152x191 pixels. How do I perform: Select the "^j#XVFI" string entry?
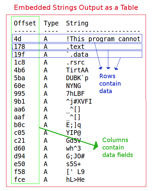coord(79,102)
